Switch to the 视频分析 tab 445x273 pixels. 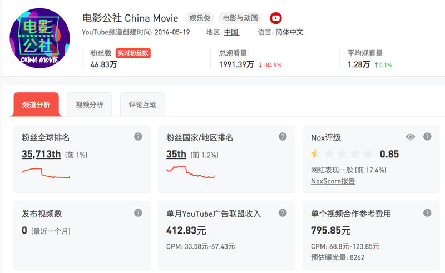point(90,105)
